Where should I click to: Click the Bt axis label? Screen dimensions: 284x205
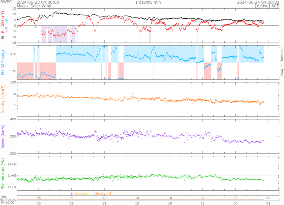(x=3, y=37)
